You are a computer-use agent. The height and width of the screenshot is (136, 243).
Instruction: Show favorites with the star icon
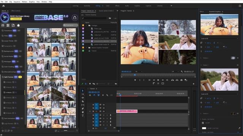click(18, 25)
